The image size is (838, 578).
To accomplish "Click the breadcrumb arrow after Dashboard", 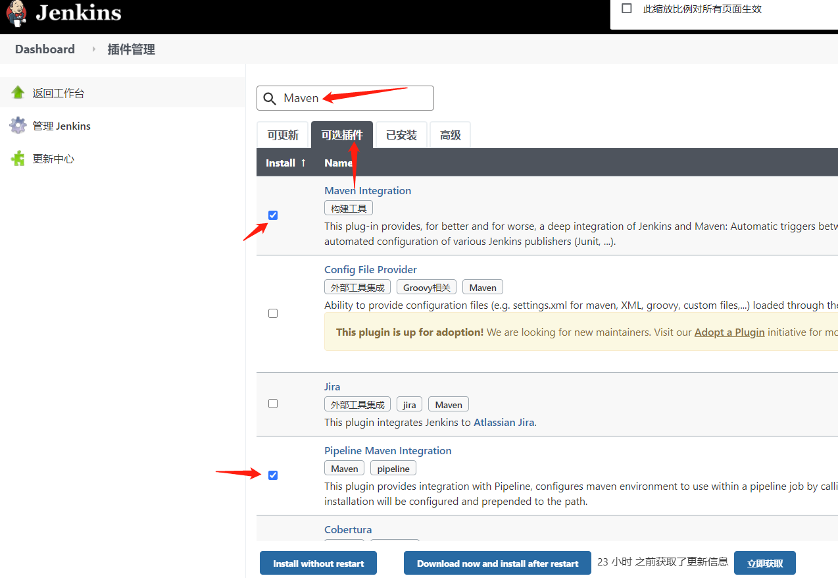I will pos(93,49).
